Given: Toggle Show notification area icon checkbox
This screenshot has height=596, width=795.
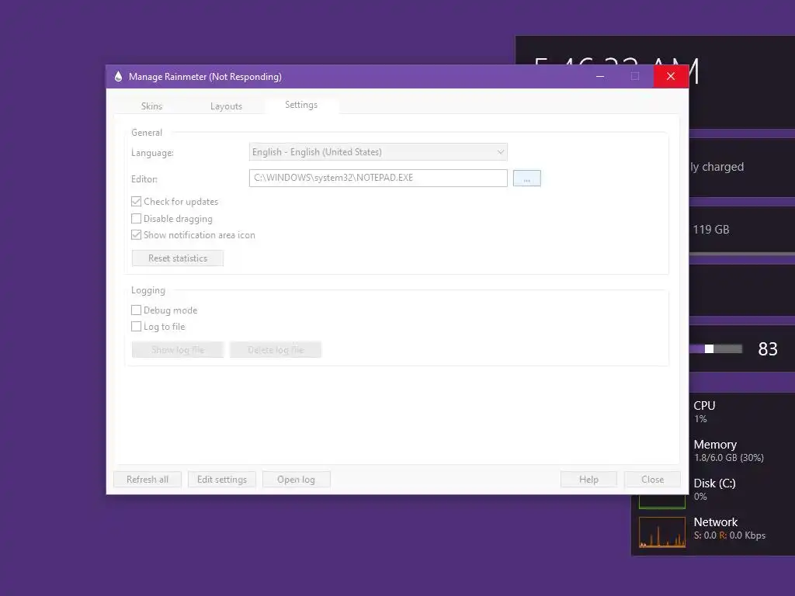Looking at the screenshot, I should [x=137, y=234].
